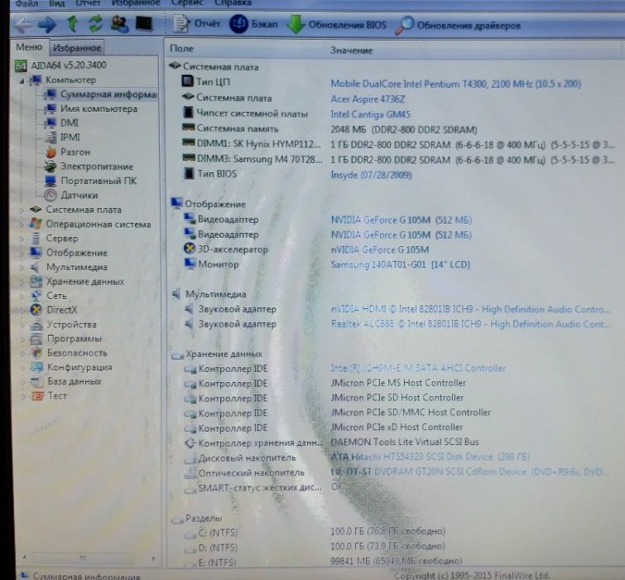Expand the Хранение данных tree node
This screenshot has height=580, width=625.
pos(22,282)
